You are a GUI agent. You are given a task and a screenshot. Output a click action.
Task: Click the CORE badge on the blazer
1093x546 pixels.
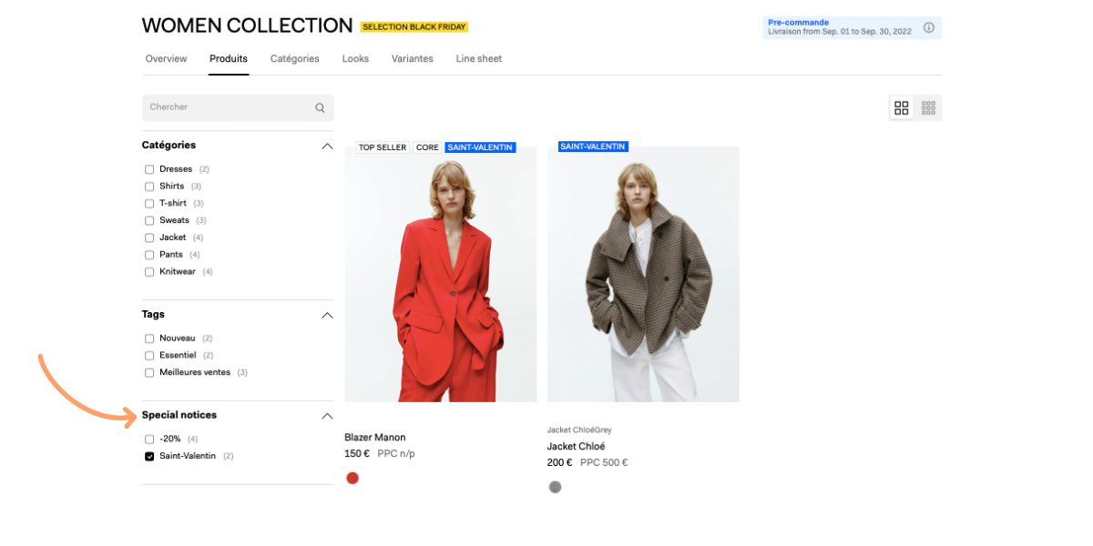[427, 147]
